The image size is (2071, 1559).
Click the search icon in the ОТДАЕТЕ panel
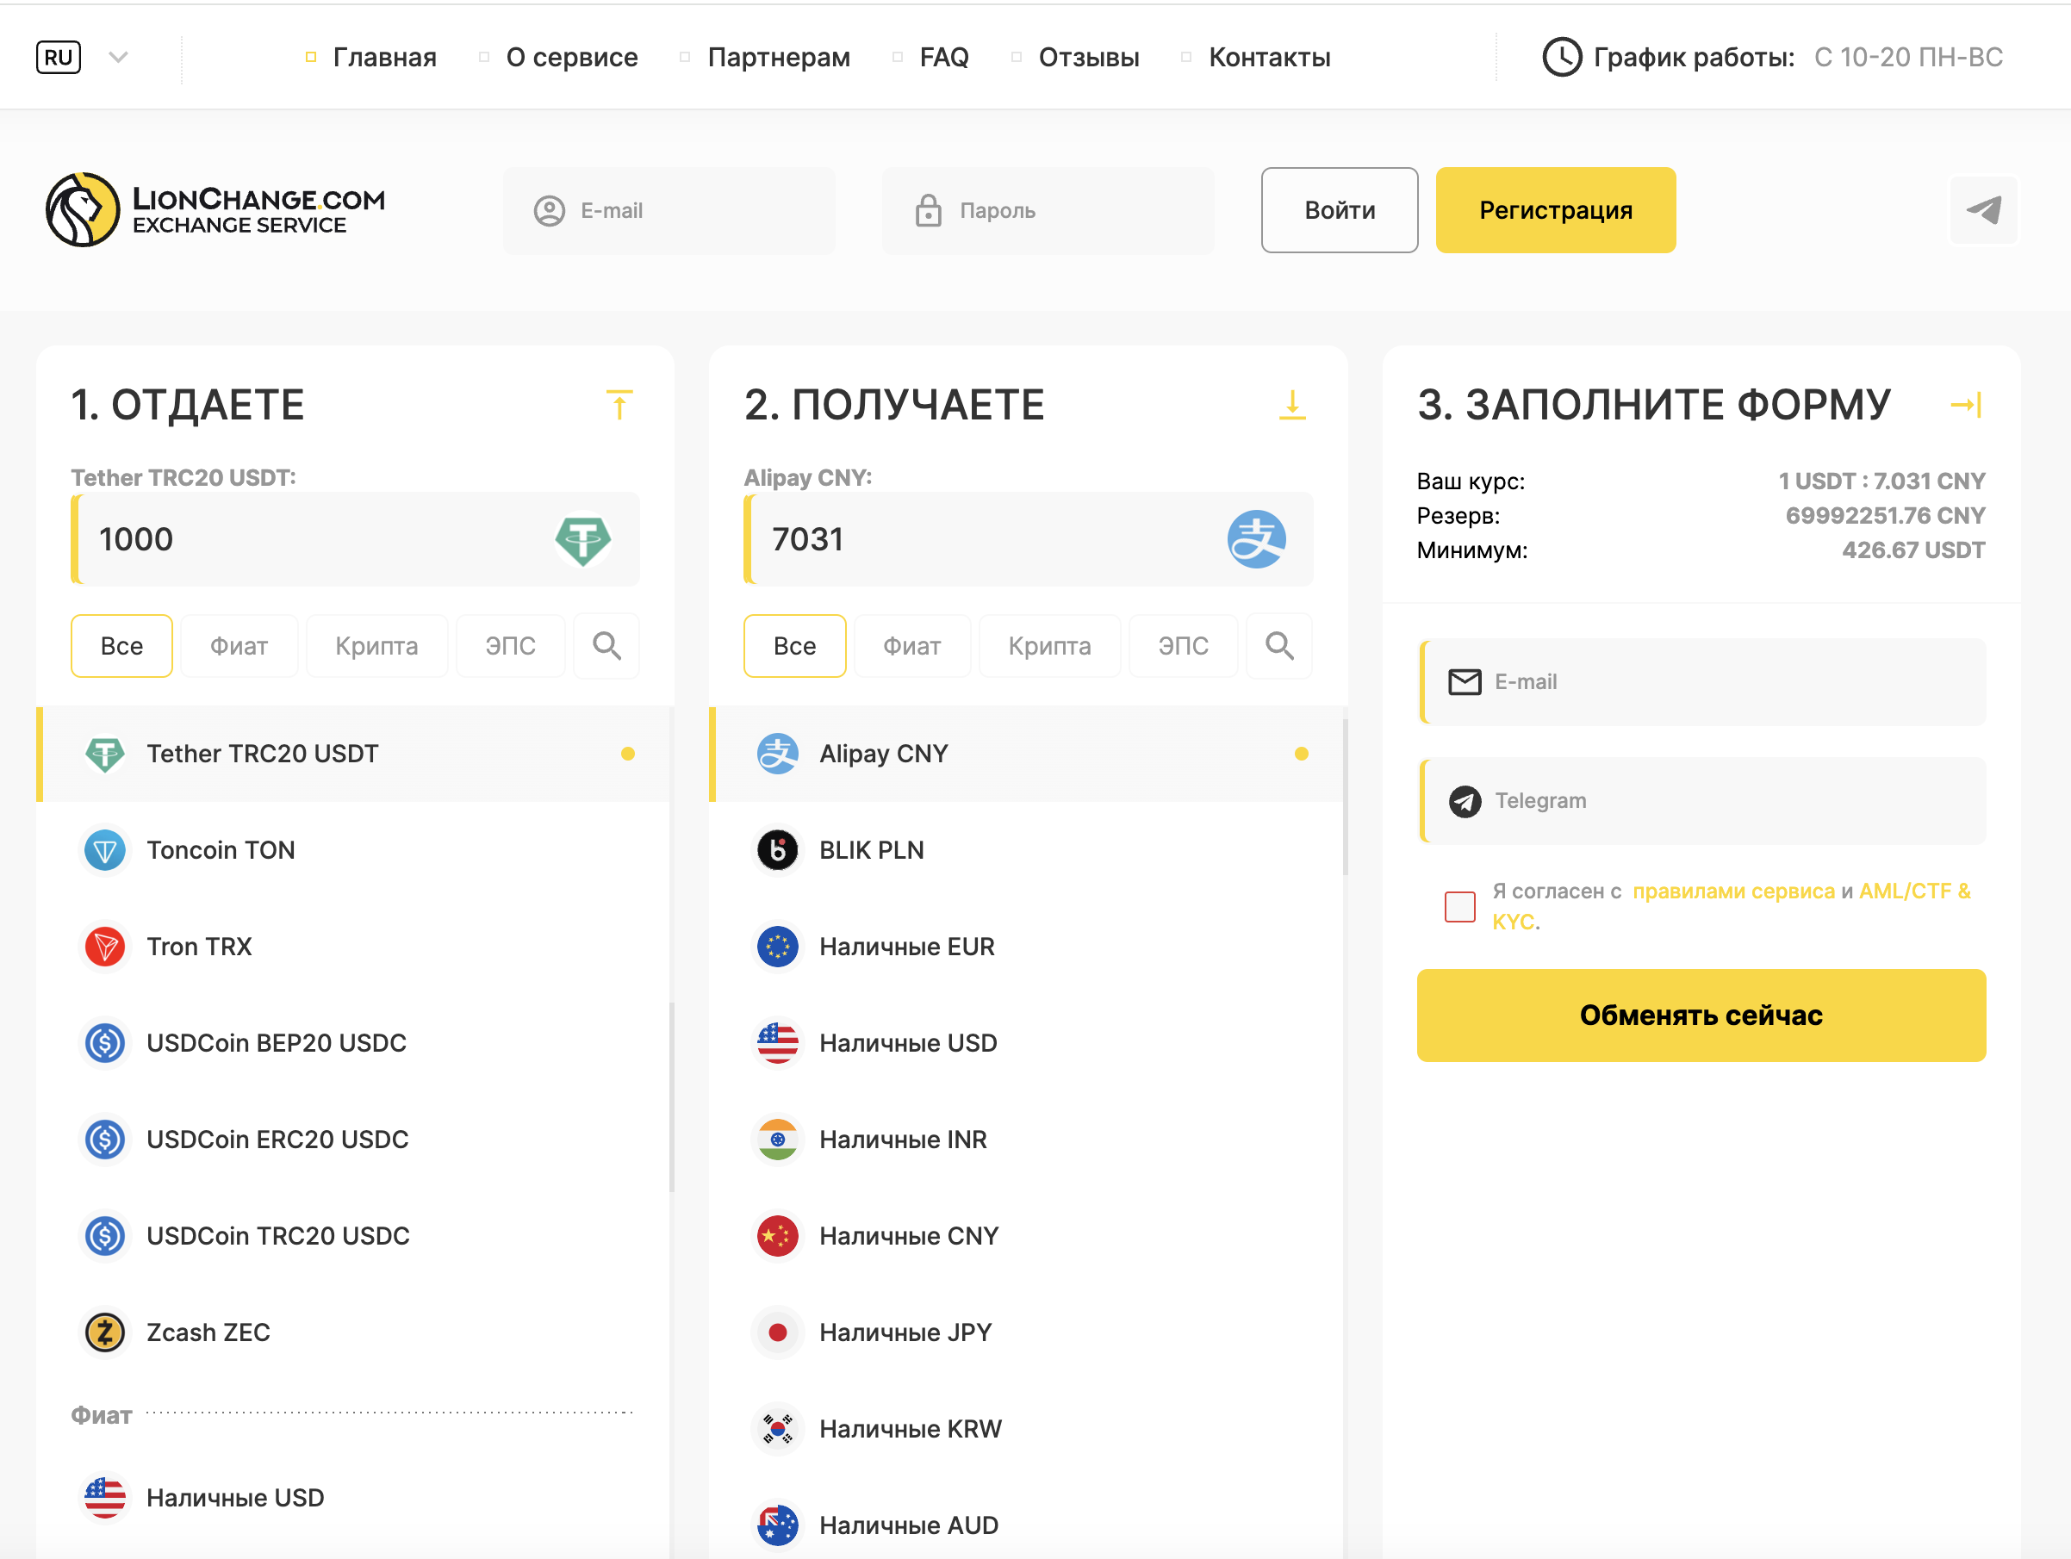pos(606,645)
